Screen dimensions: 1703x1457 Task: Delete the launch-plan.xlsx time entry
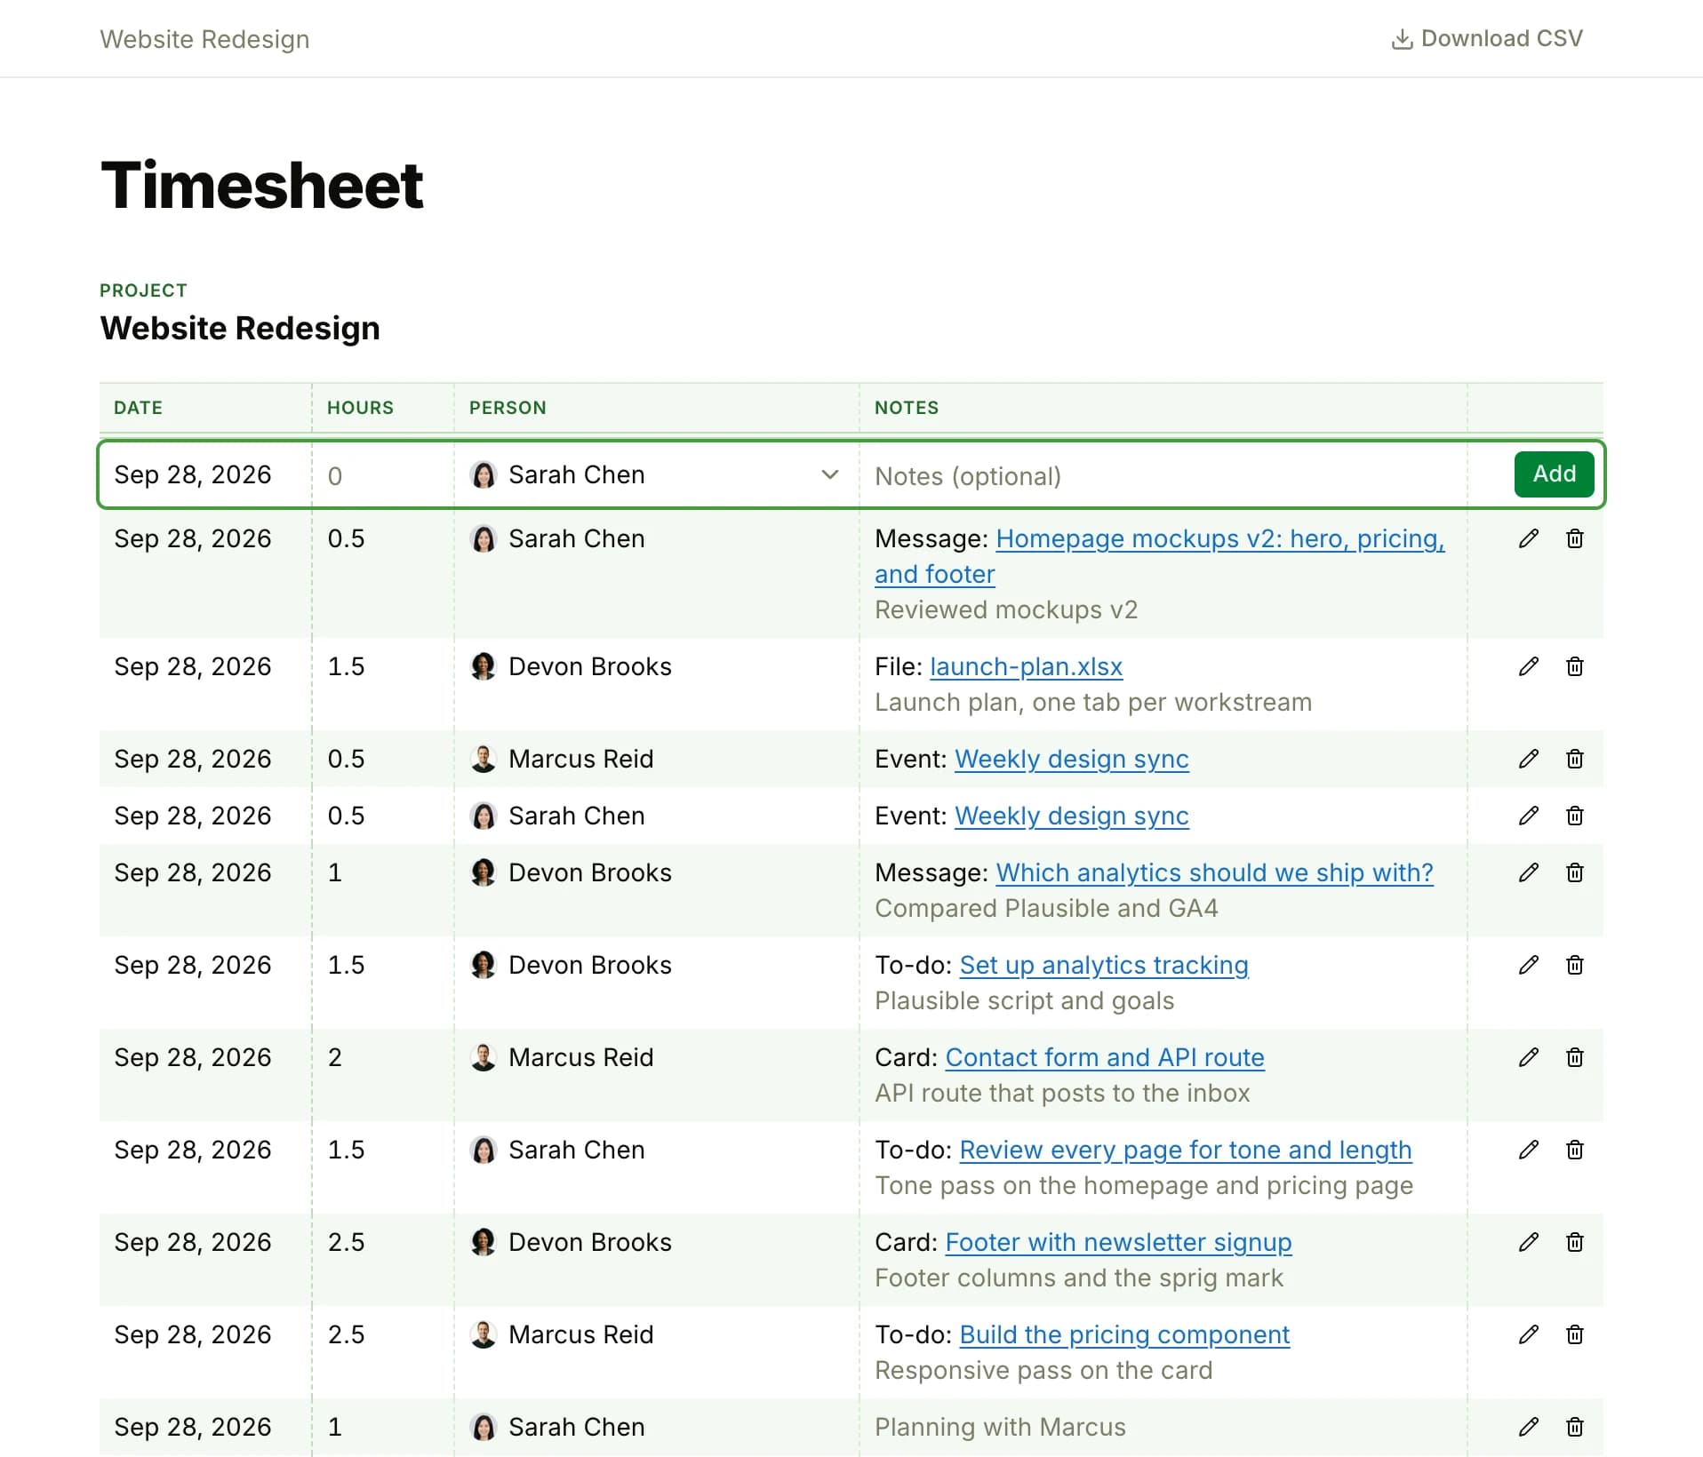(1574, 666)
